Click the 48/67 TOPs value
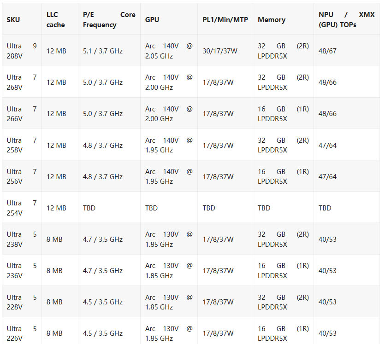 point(328,51)
